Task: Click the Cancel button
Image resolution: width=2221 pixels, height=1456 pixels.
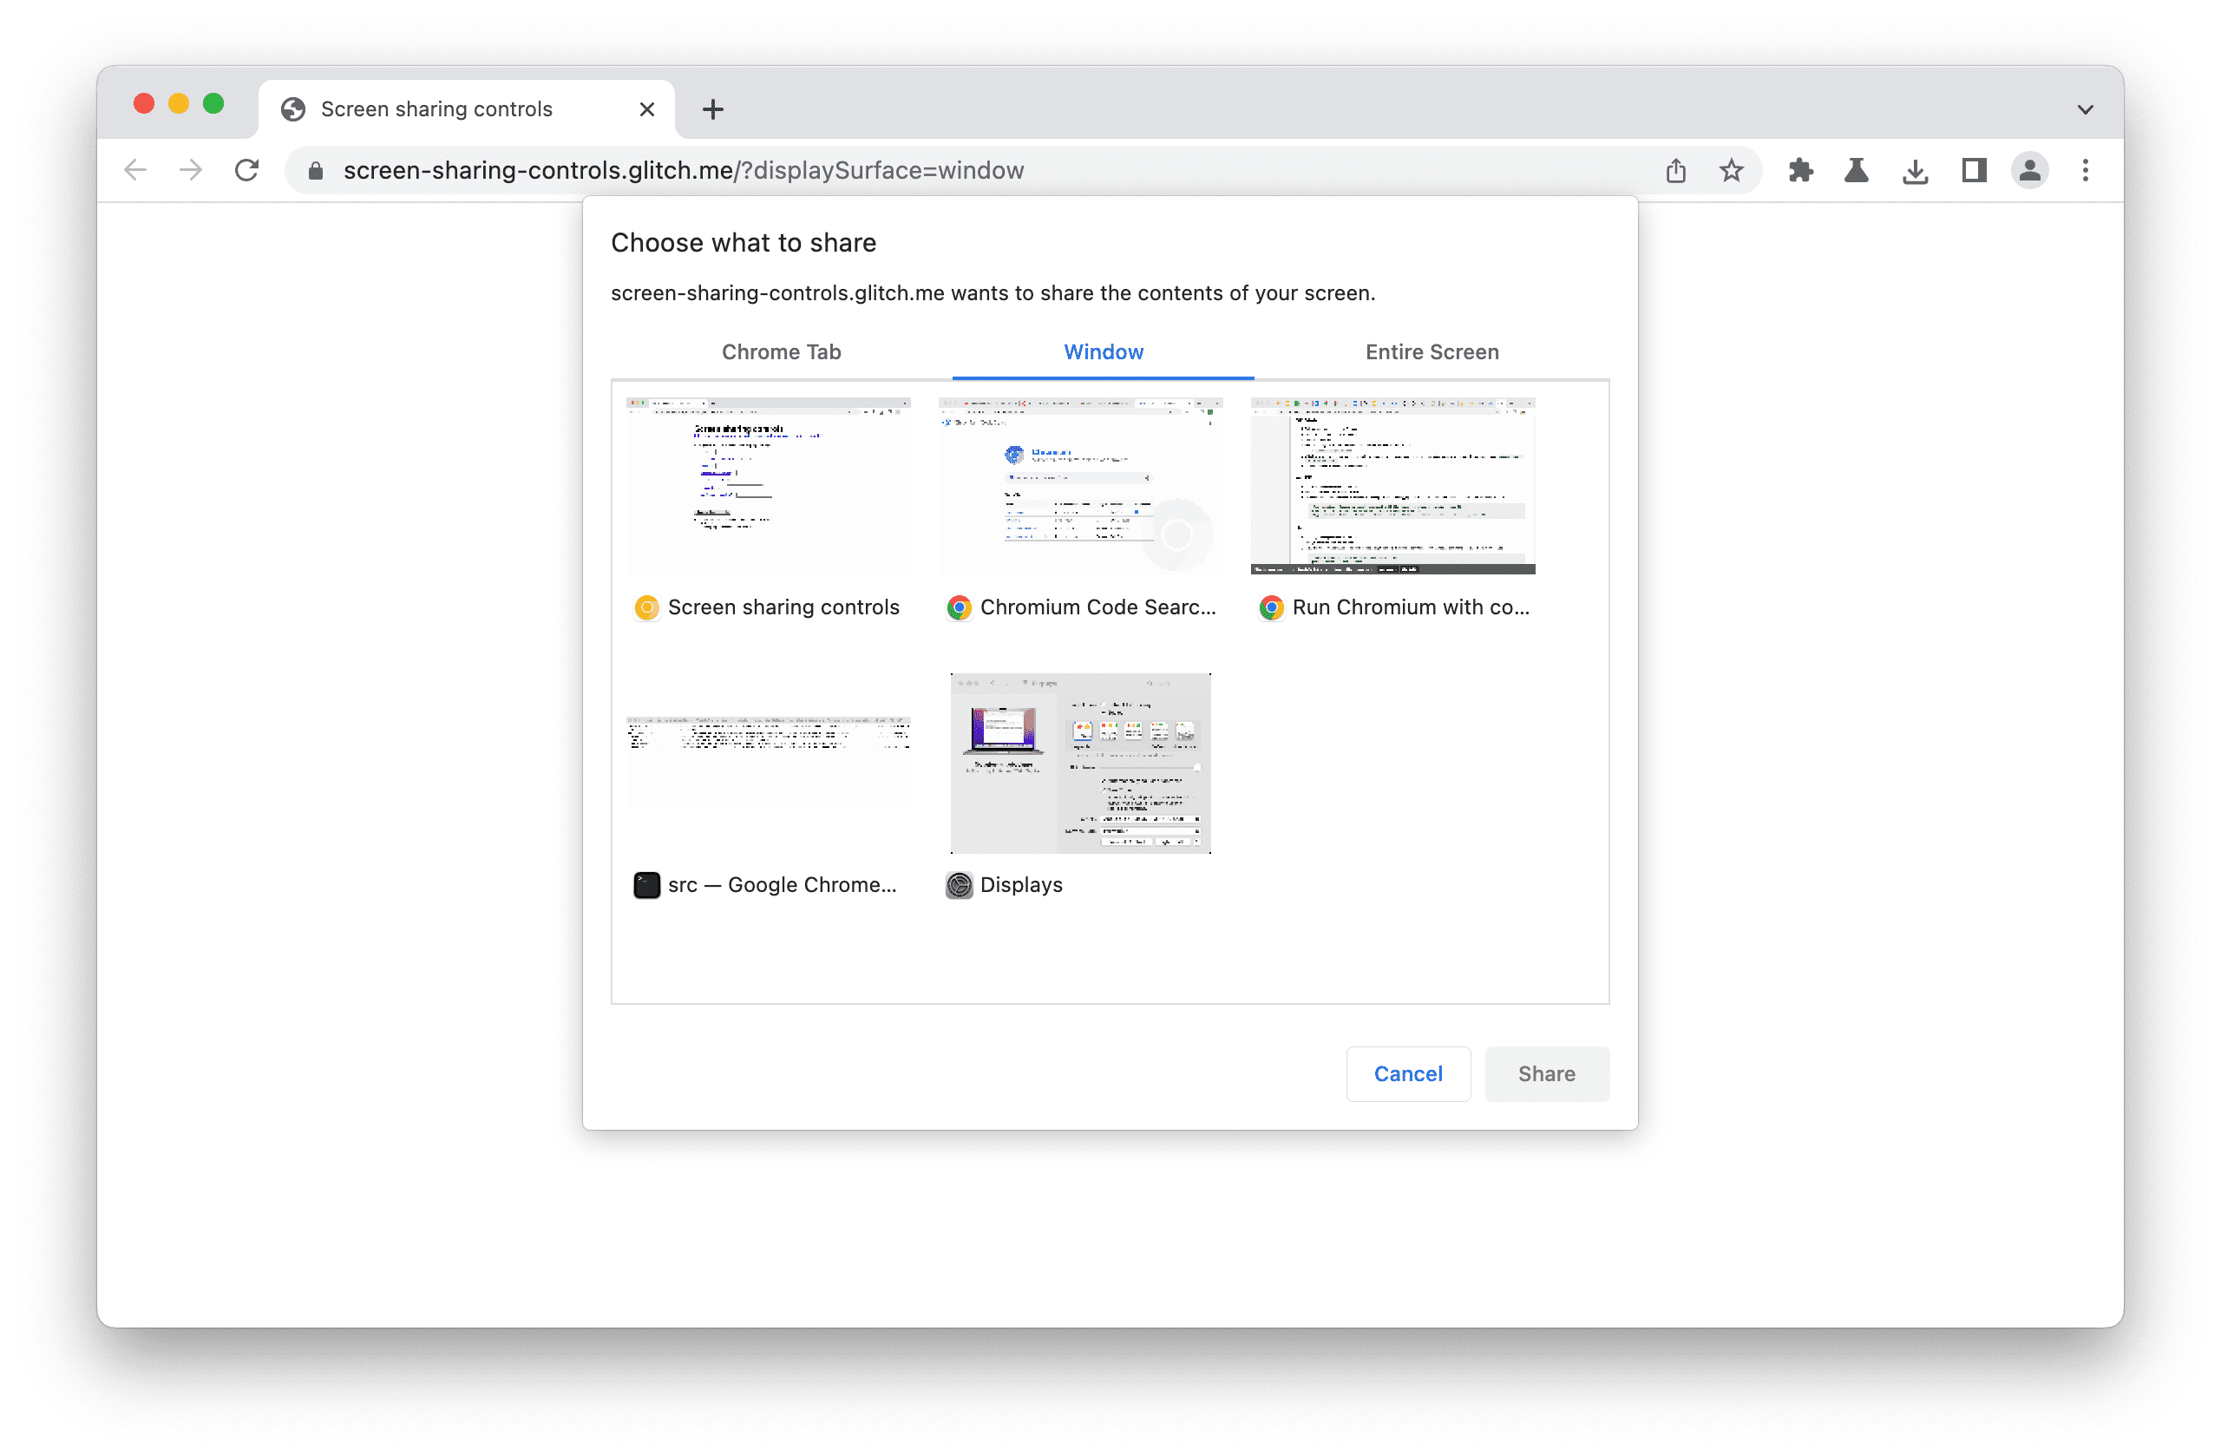Action: 1405,1072
